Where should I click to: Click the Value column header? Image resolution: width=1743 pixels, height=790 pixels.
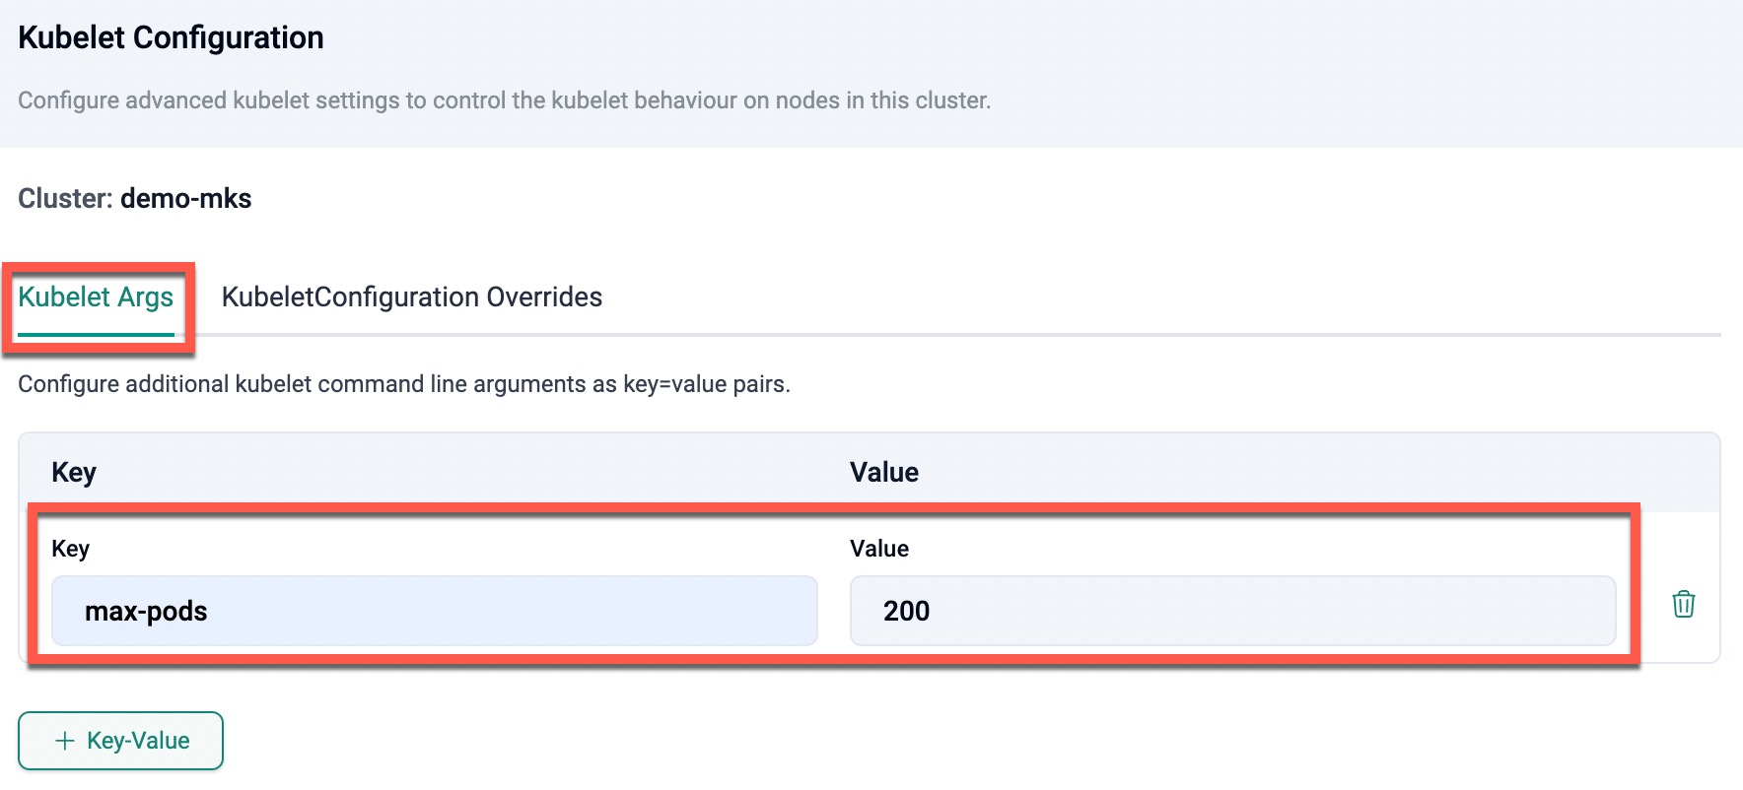(x=884, y=473)
